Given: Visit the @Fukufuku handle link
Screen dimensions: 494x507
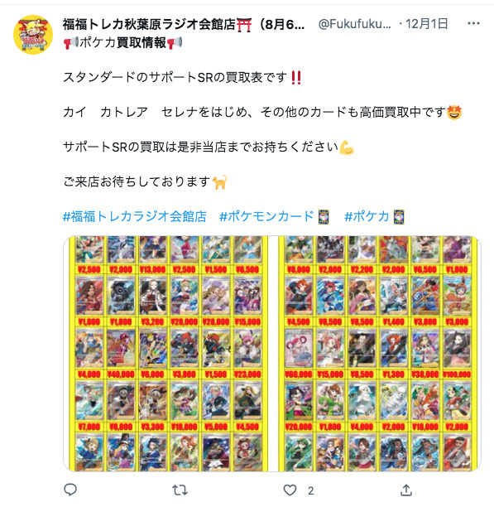Looking at the screenshot, I should [354, 24].
